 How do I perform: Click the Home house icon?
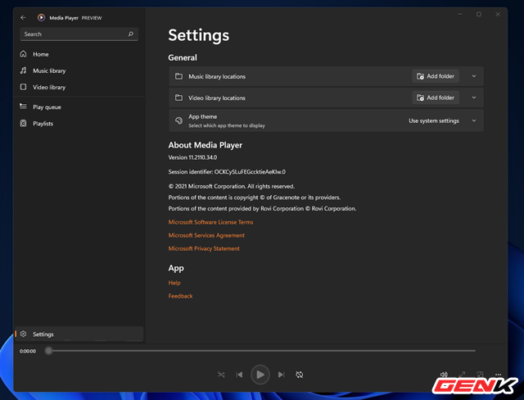click(23, 54)
